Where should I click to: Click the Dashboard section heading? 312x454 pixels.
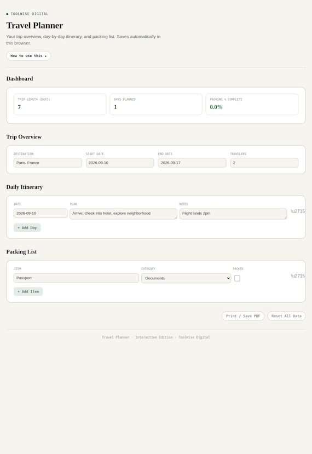point(20,79)
